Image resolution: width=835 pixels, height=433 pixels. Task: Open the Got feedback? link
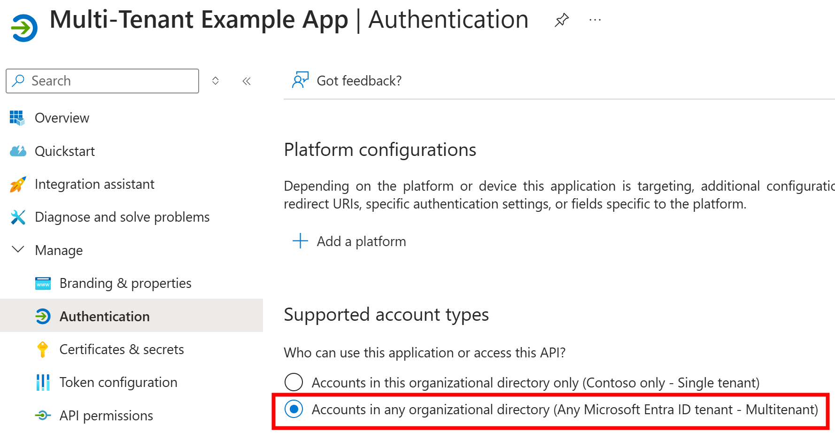pos(359,81)
